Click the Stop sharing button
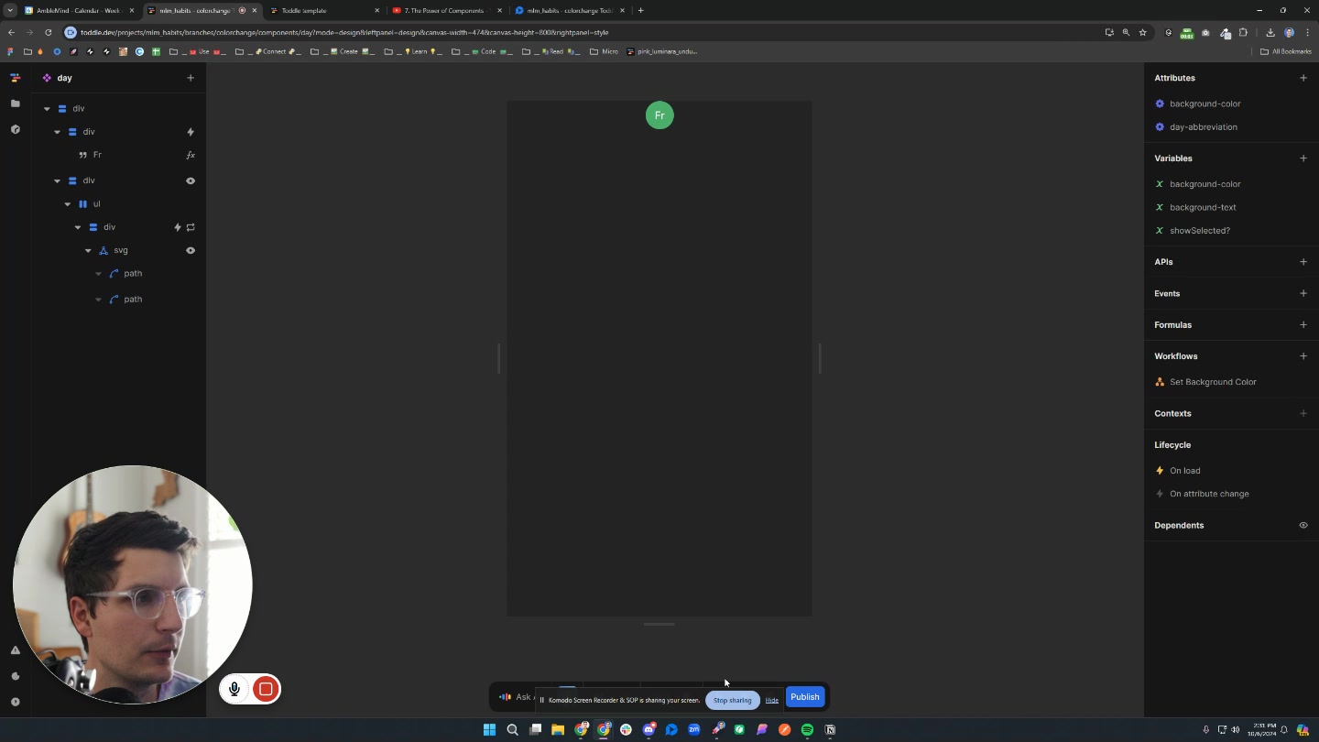Image resolution: width=1319 pixels, height=742 pixels. pyautogui.click(x=732, y=700)
